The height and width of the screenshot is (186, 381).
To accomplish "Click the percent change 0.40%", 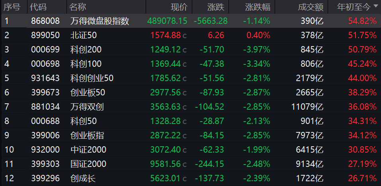I will (x=258, y=35).
